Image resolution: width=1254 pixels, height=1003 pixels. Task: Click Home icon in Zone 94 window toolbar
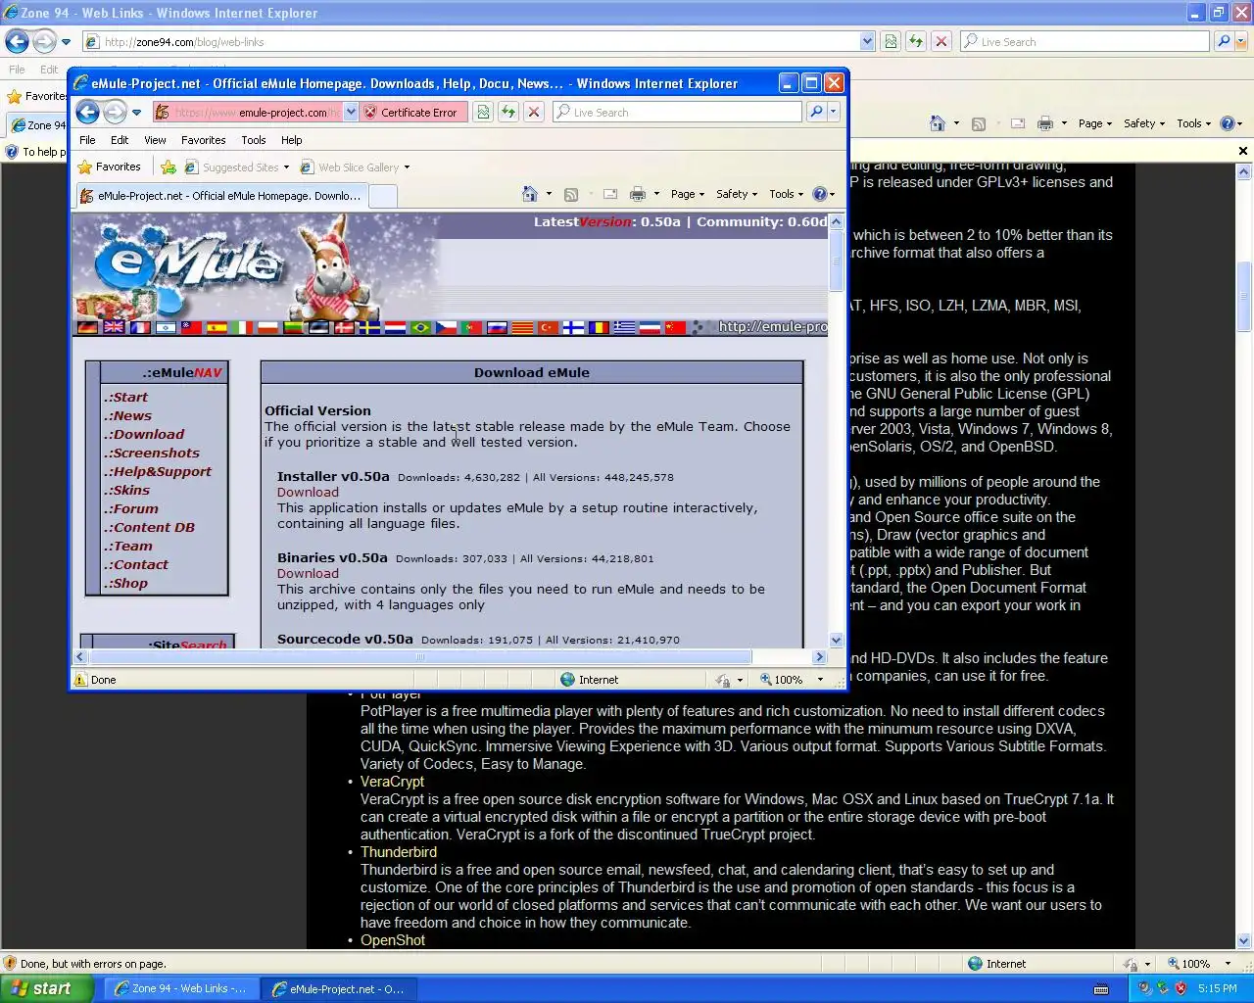click(938, 123)
